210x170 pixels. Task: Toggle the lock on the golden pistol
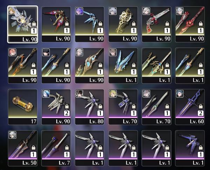[x=134, y=24]
